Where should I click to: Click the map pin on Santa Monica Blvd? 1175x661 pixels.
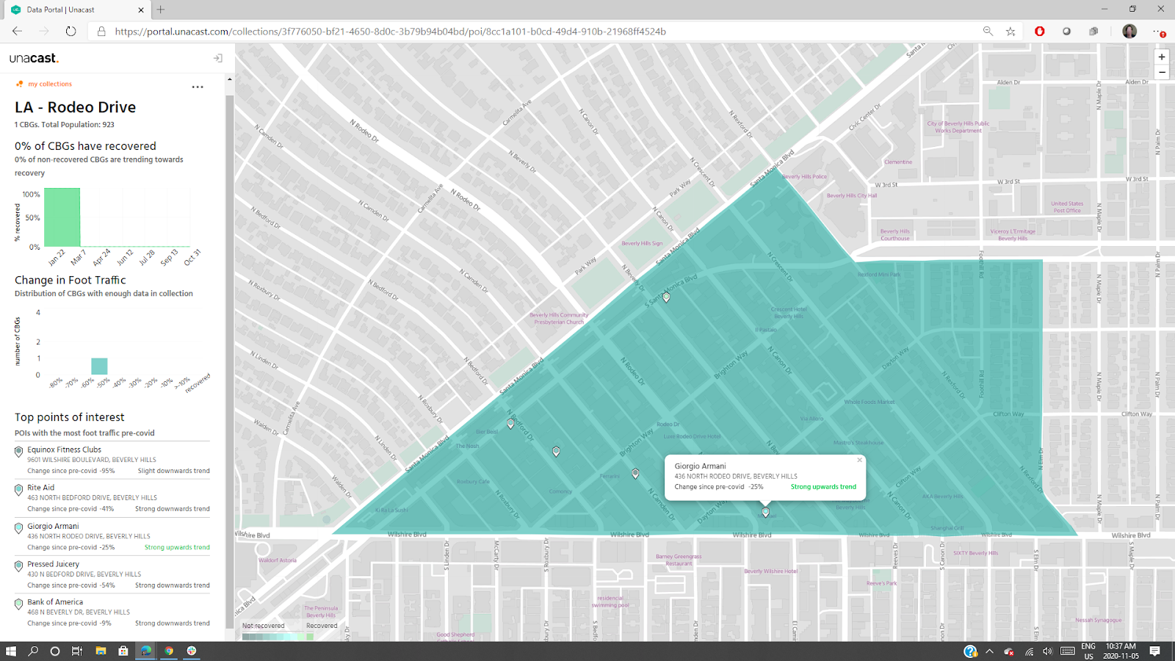point(666,297)
